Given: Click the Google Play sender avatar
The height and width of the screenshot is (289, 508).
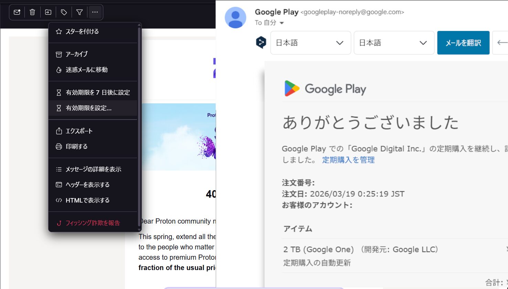Looking at the screenshot, I should point(235,17).
